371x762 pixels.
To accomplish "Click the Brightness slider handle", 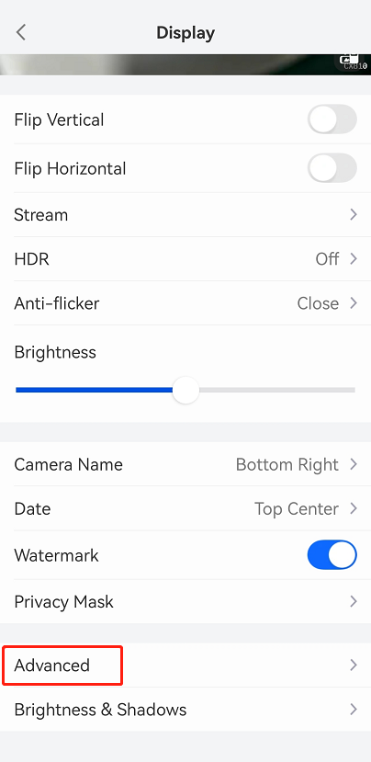I will (x=185, y=390).
